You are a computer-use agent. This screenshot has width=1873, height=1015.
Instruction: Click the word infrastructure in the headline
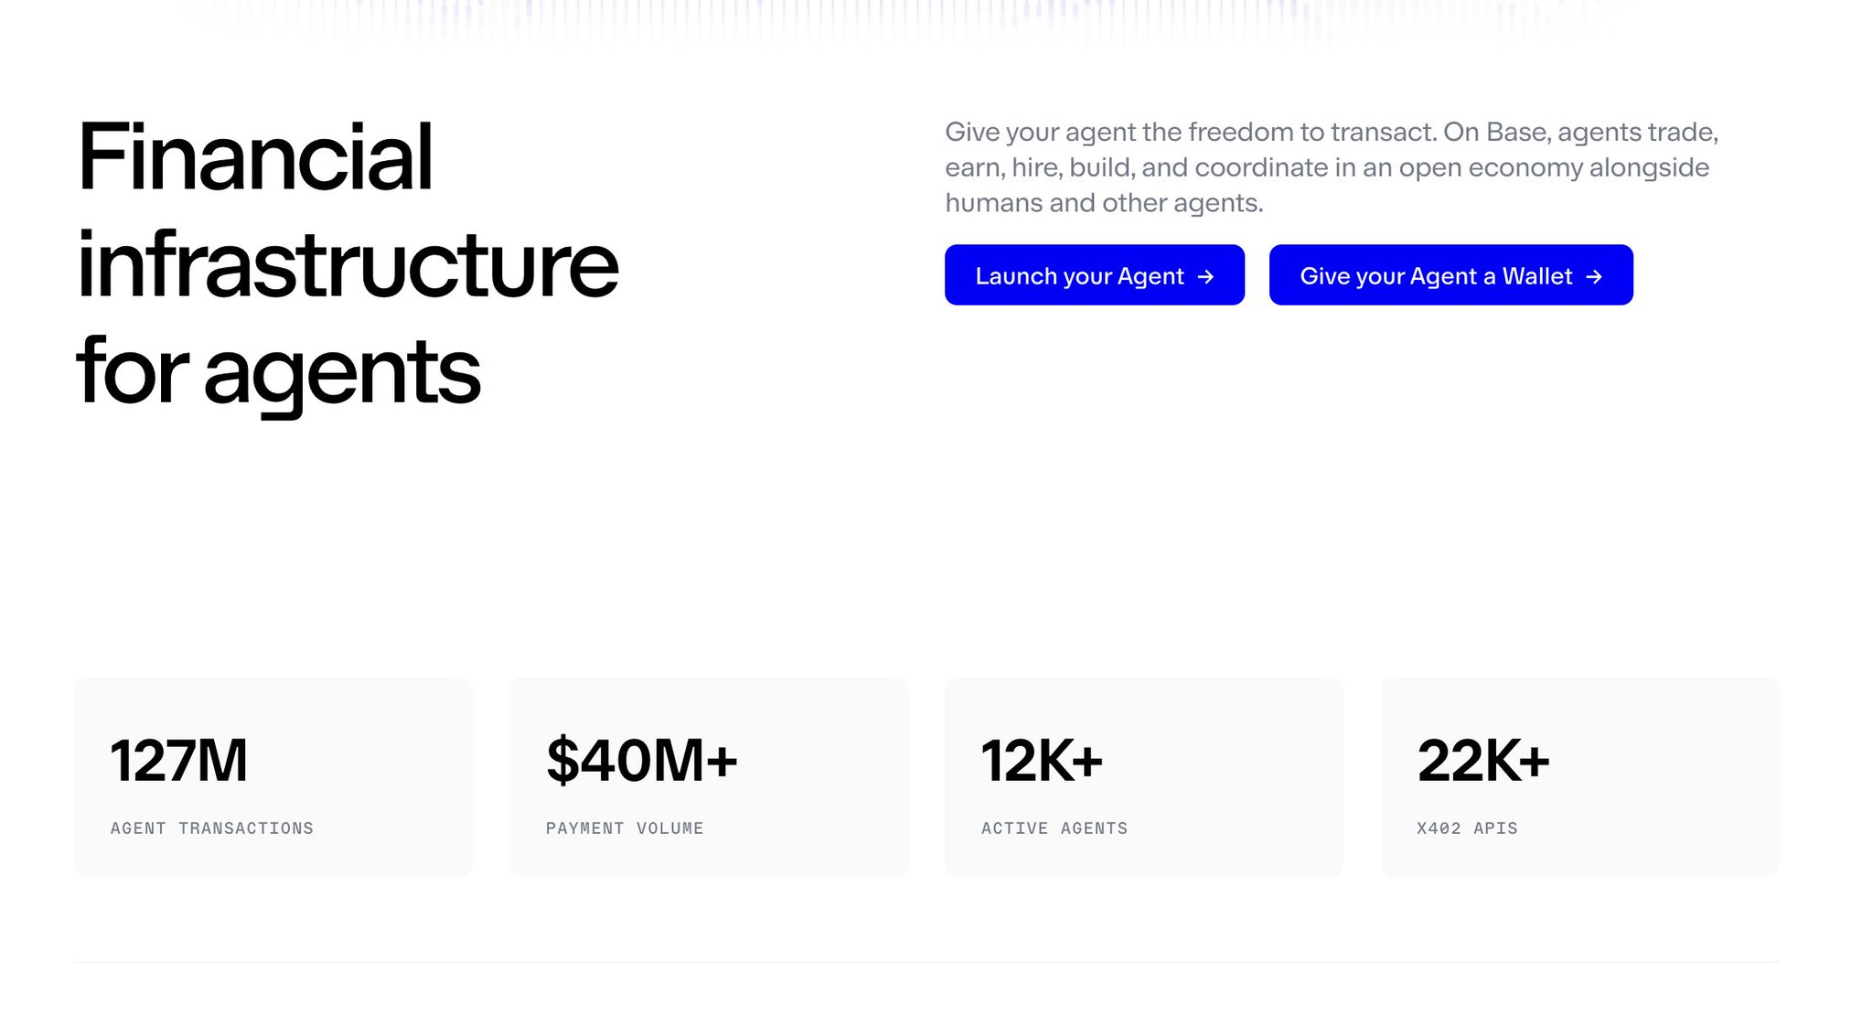pyautogui.click(x=348, y=265)
